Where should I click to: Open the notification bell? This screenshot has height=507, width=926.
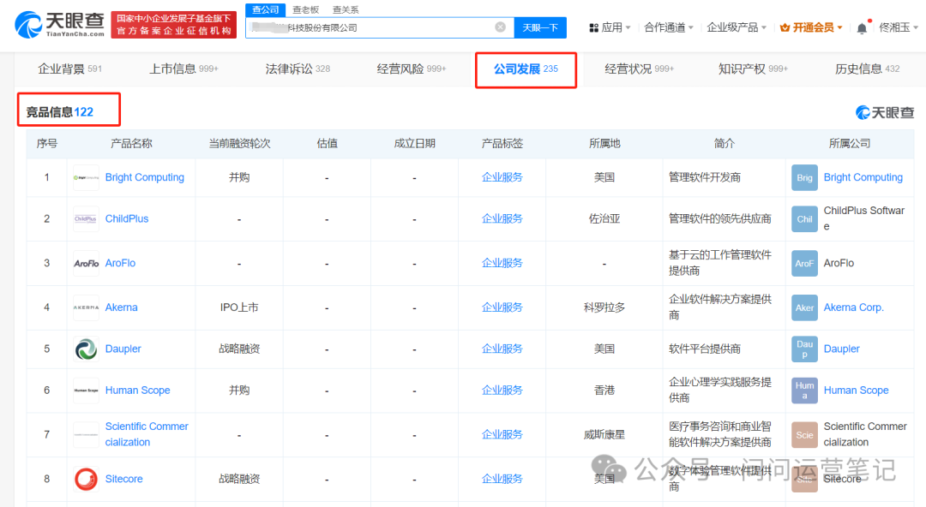click(x=862, y=27)
